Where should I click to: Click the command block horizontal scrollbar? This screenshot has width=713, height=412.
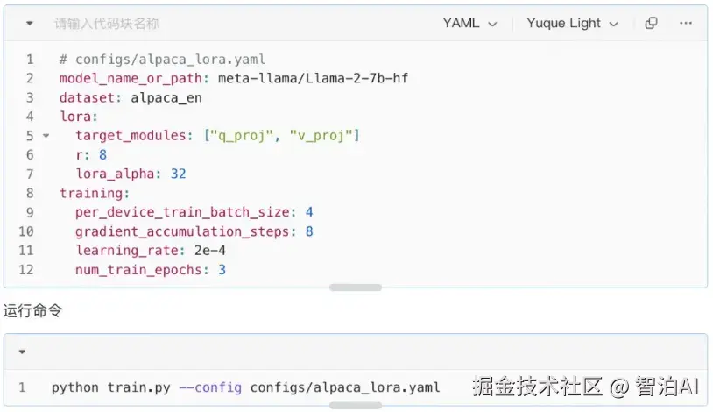(x=356, y=405)
